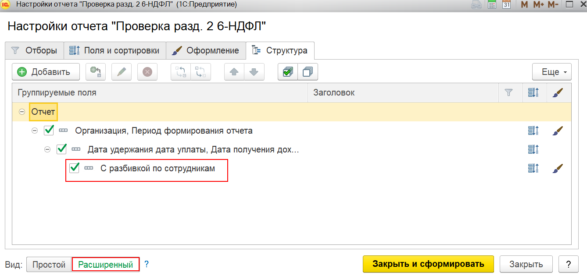The height and width of the screenshot is (276, 587).
Task: Click the check all items icon
Action: point(288,72)
